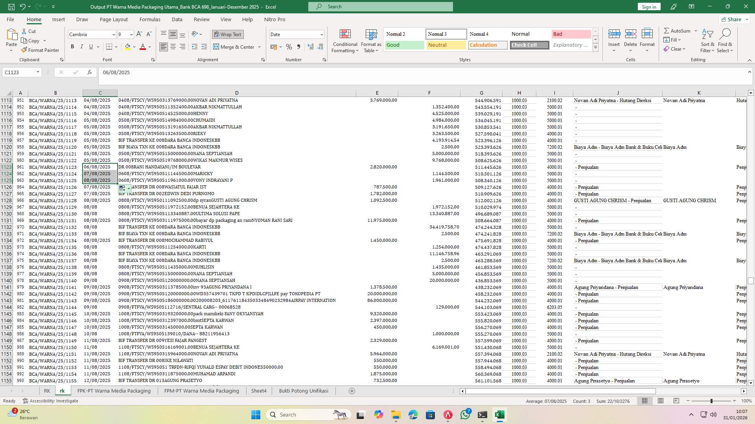
Task: Use Find & Select
Action: point(725,41)
